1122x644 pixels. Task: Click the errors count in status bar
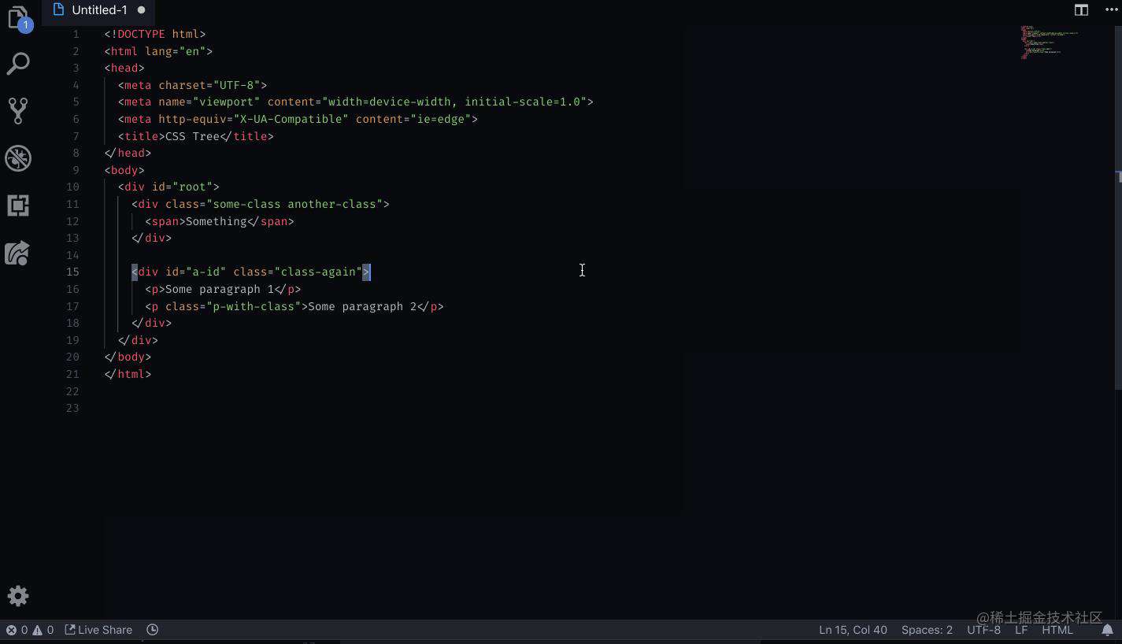[x=17, y=630]
